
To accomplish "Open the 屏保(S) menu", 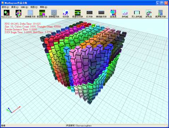I will click(15, 7).
